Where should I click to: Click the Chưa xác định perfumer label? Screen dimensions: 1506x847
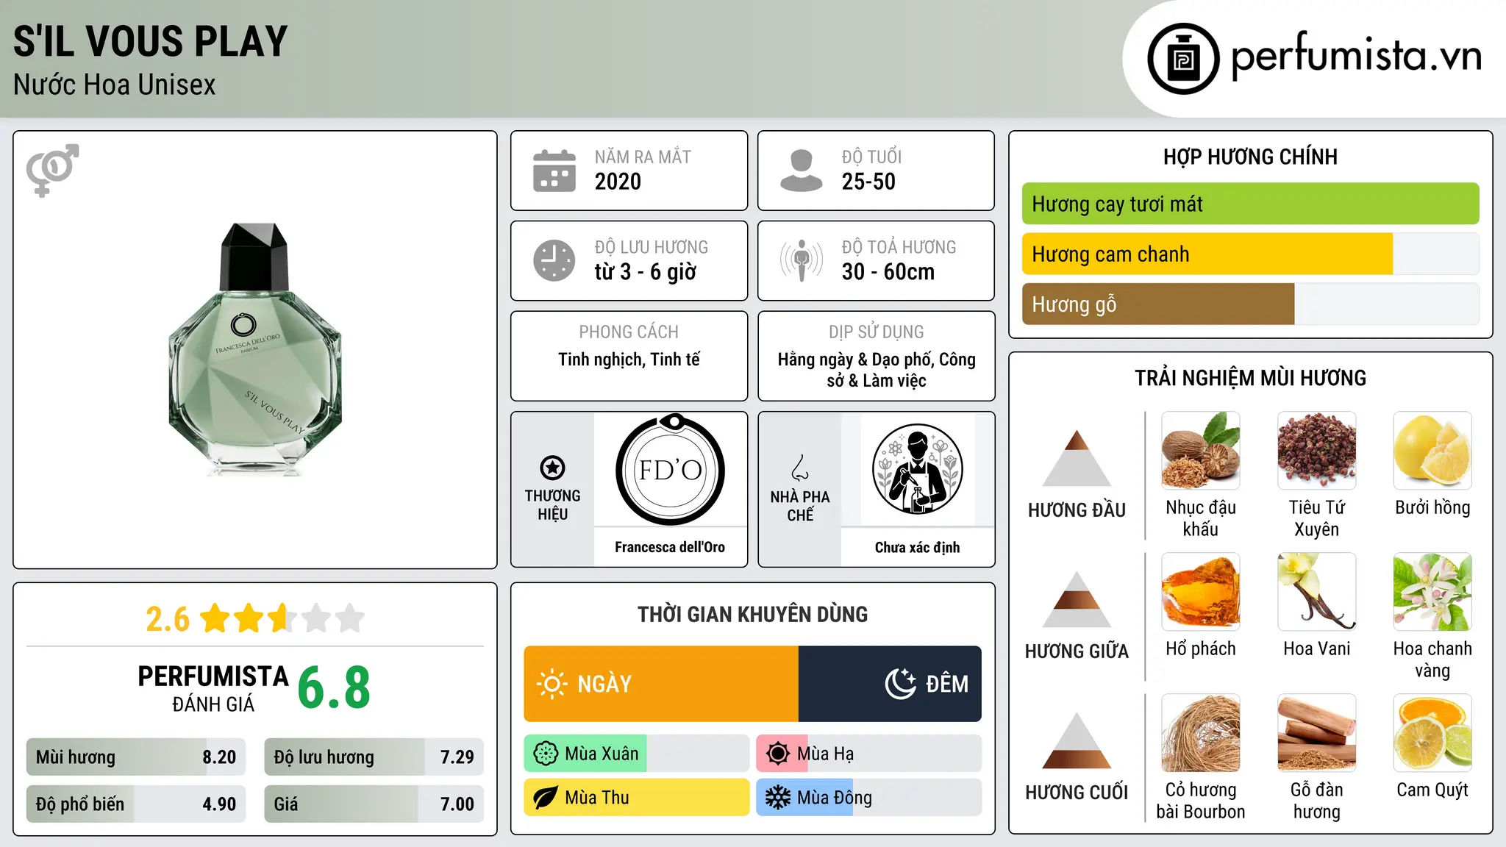tap(917, 547)
